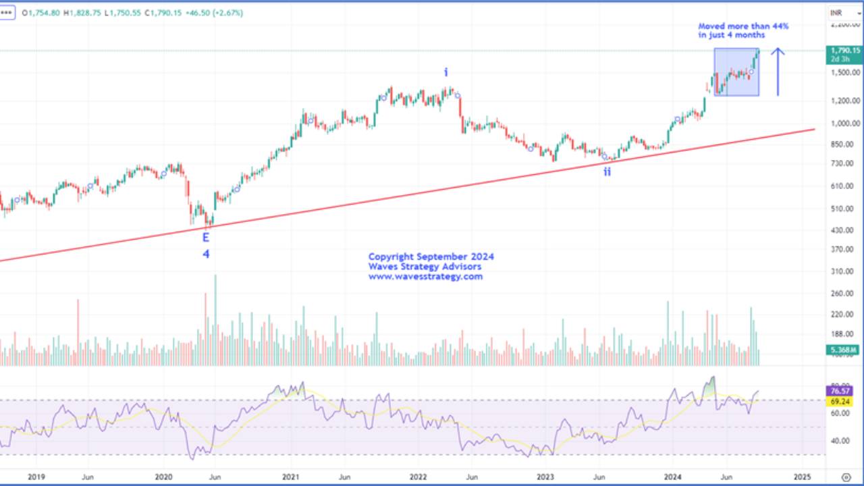The height and width of the screenshot is (486, 864).
Task: Open the www.wavesstrategy.com link text
Action: (x=425, y=276)
